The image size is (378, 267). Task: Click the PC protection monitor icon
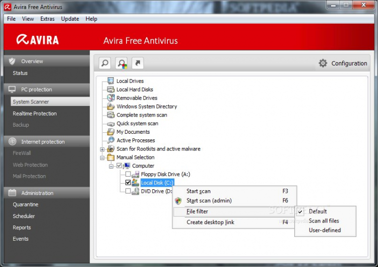[x=12, y=89]
